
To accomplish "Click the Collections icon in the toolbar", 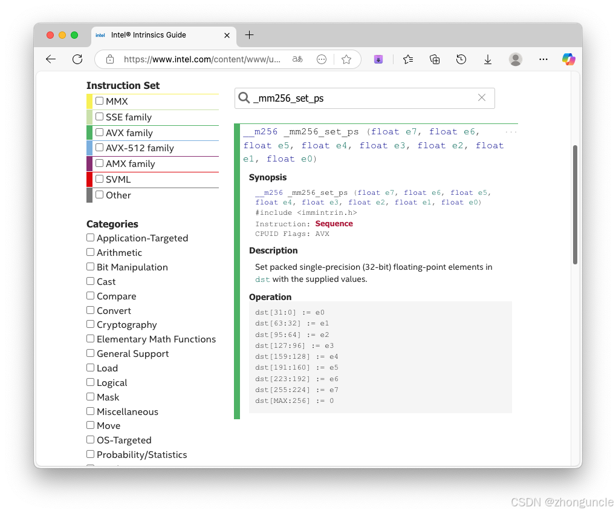I will [x=435, y=59].
